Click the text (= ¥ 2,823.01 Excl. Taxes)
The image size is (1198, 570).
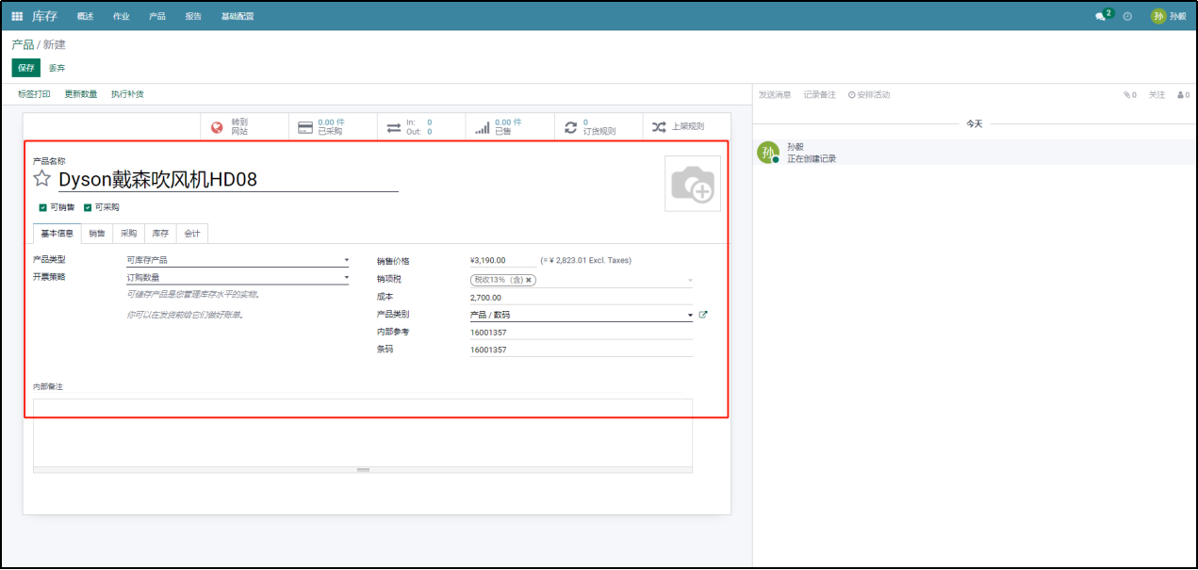[x=585, y=260]
